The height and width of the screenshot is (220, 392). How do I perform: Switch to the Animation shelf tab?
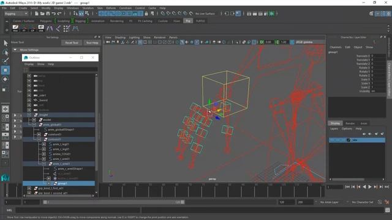pos(98,21)
